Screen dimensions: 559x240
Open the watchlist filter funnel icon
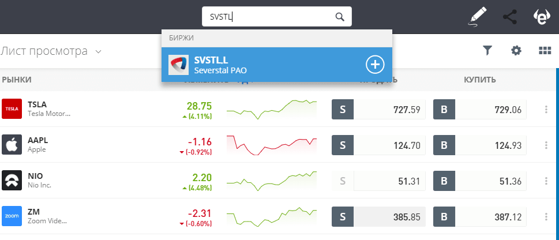pyautogui.click(x=487, y=51)
